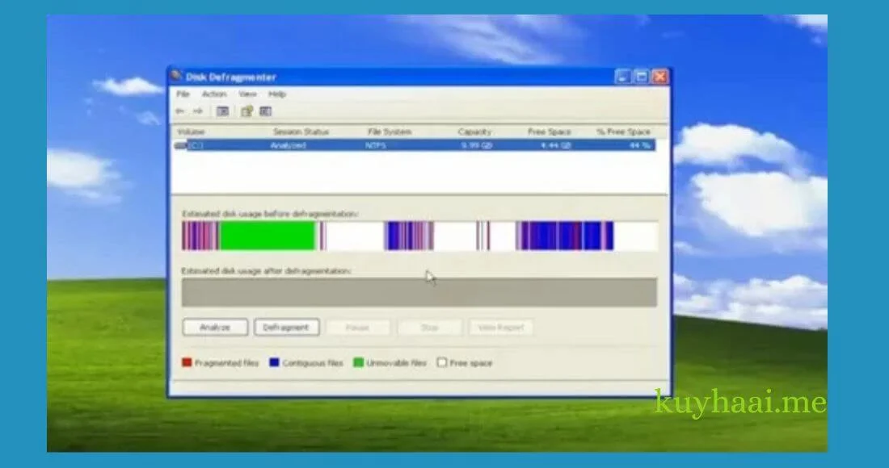
Task: Sort by the % Free Space column header
Action: (623, 132)
